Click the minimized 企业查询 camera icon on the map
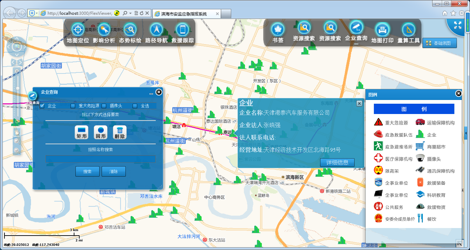 [x=32, y=96]
